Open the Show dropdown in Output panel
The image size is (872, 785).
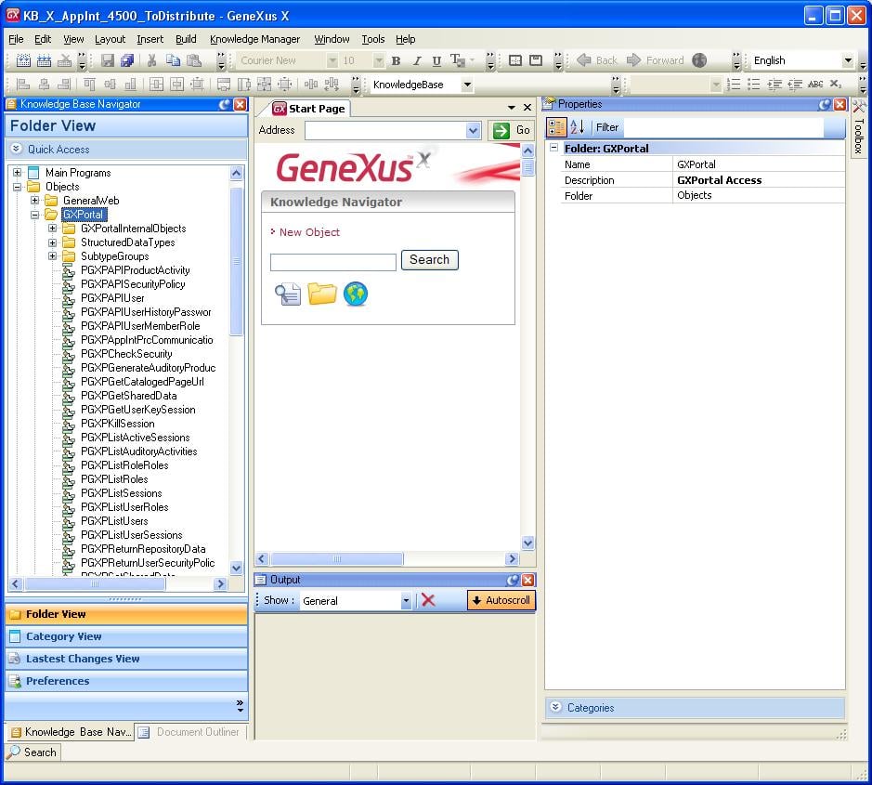(406, 601)
